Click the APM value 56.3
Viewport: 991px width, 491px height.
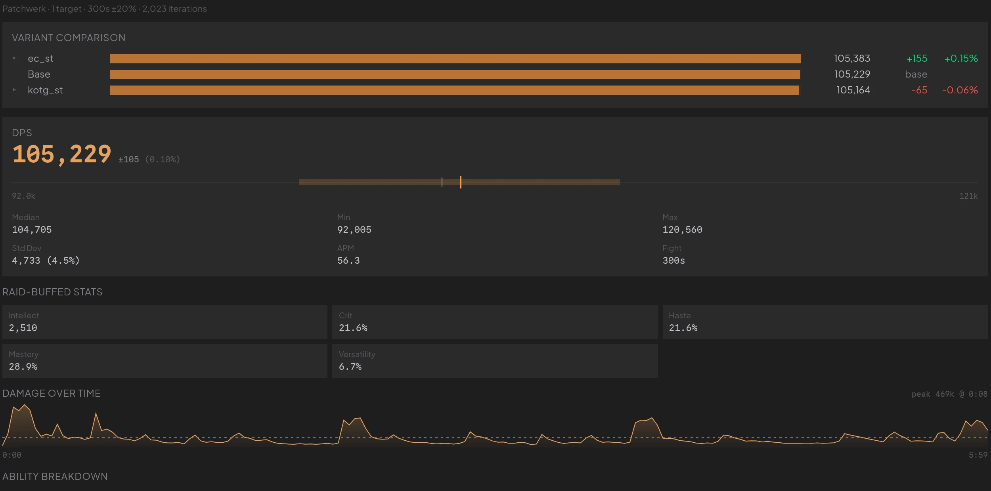pos(348,261)
